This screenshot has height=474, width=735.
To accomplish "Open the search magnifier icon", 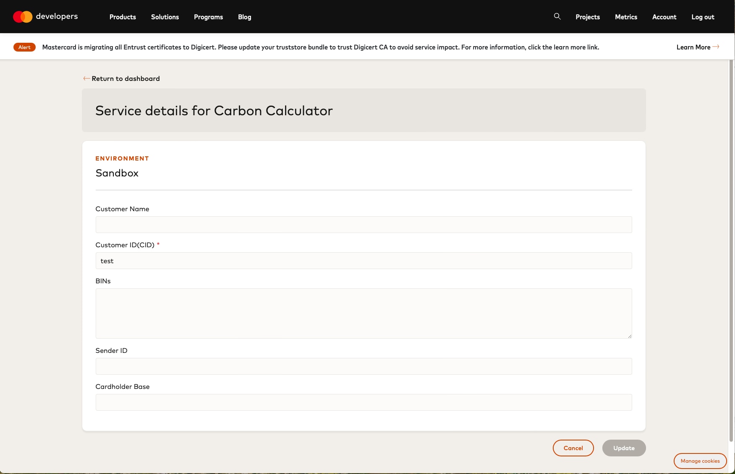I will (557, 16).
